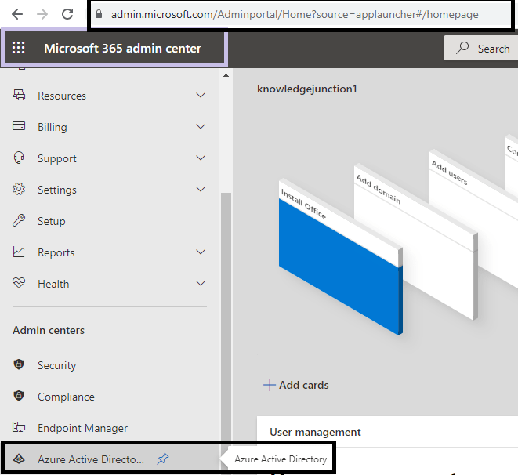
Task: Open Azure Active Directory admin center
Action: tap(110, 459)
